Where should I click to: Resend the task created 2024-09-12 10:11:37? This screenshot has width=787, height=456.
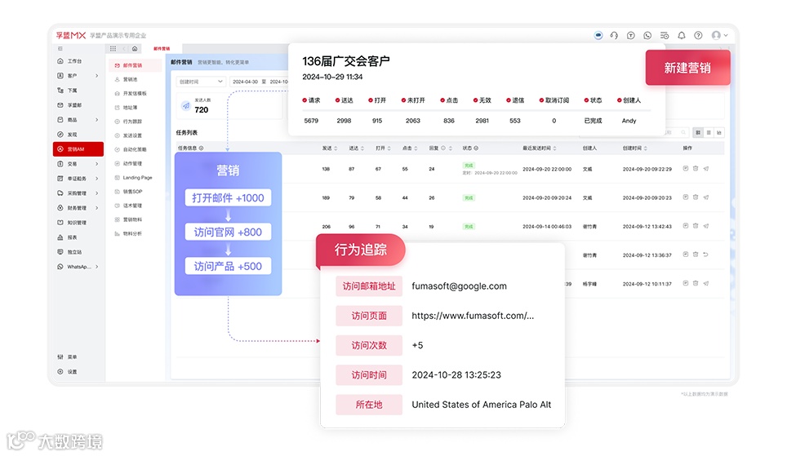pos(705,283)
